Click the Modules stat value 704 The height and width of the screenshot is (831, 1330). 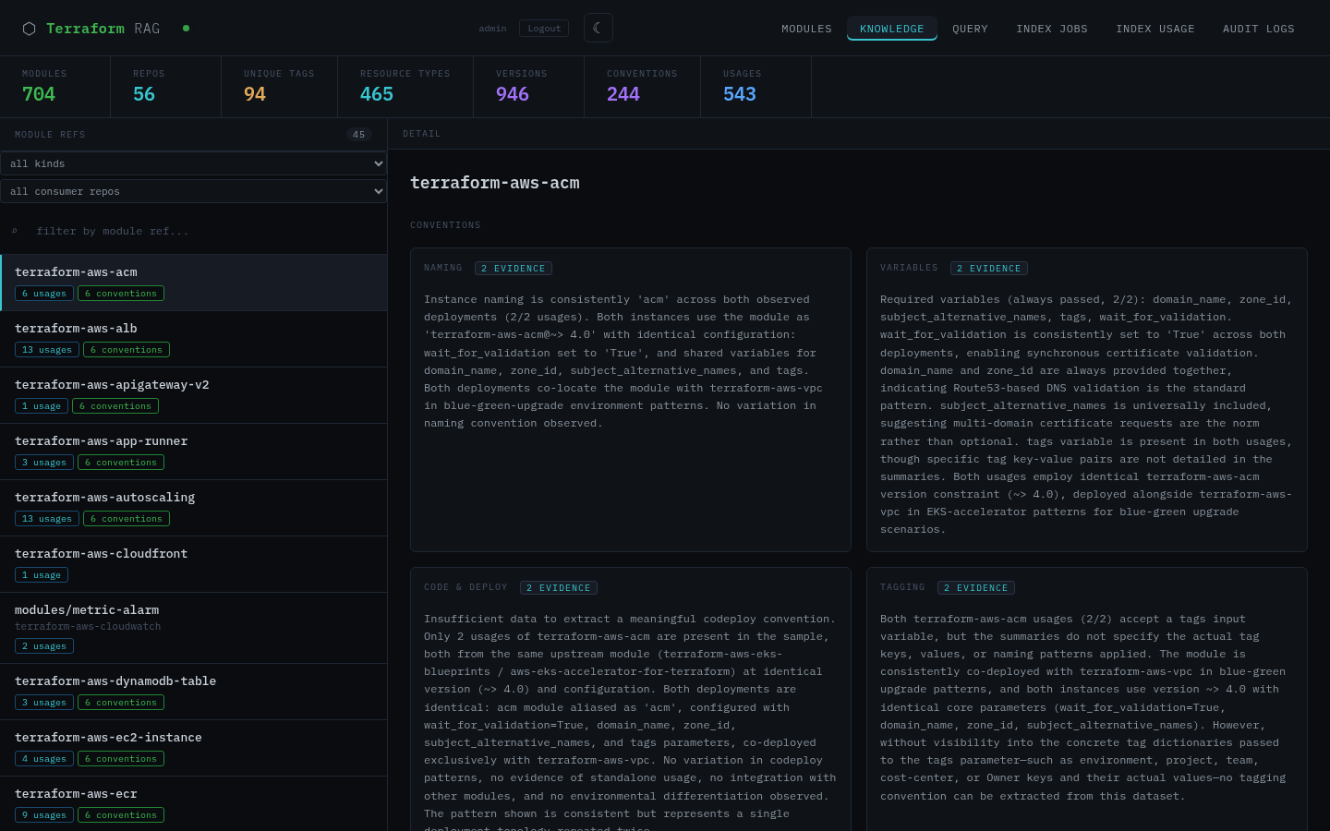(39, 94)
